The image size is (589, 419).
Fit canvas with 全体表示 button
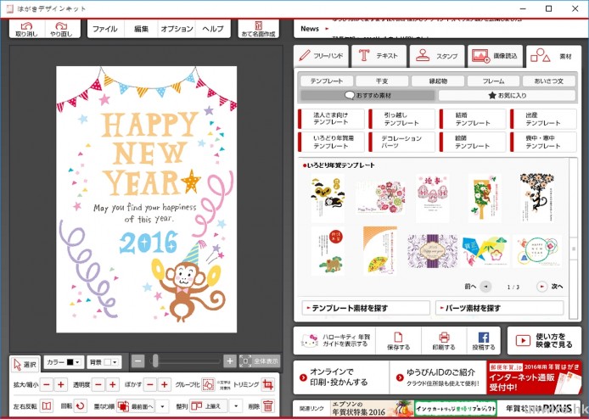click(260, 361)
